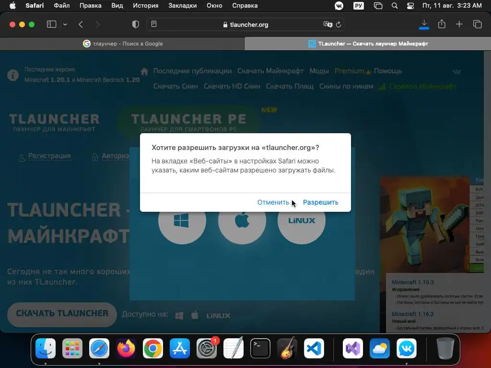Show Reader view icon in address bar
The width and height of the screenshot is (491, 368).
click(154, 24)
